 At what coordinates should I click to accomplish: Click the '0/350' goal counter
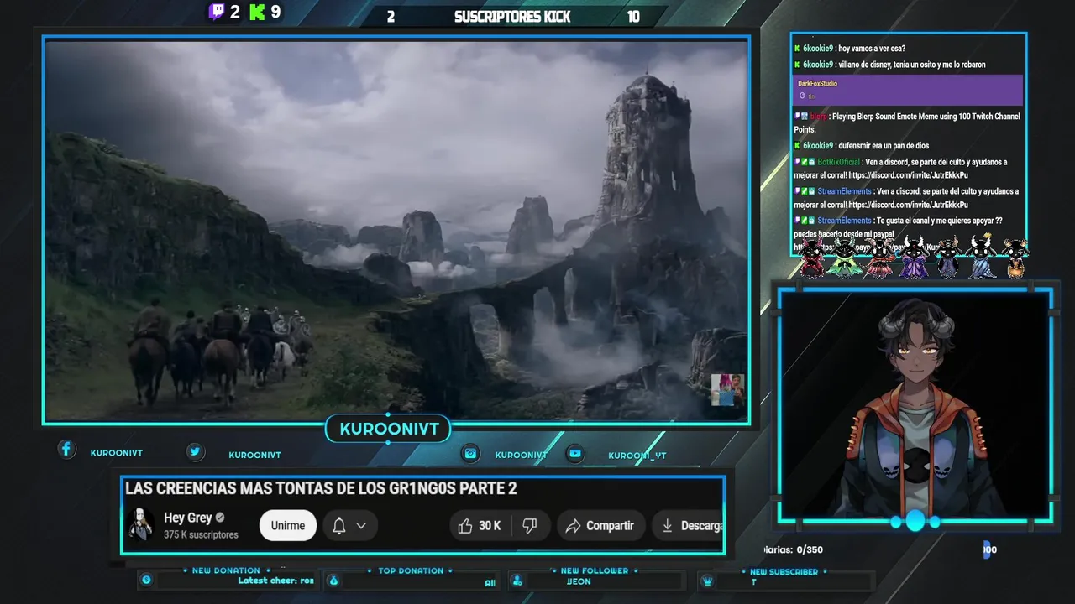[810, 550]
